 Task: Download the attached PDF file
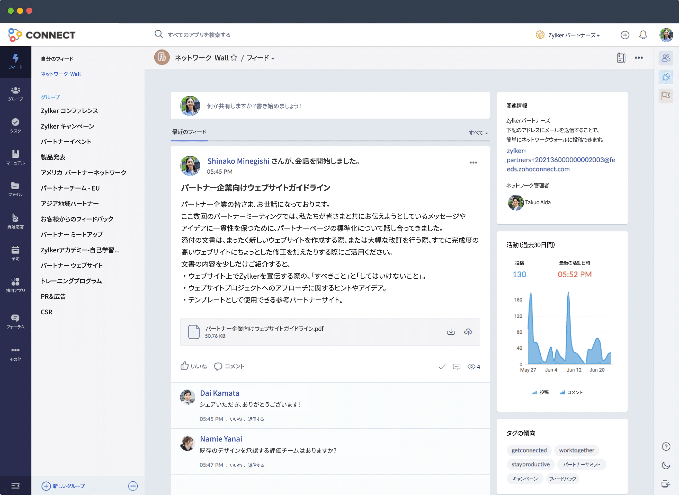(x=451, y=332)
